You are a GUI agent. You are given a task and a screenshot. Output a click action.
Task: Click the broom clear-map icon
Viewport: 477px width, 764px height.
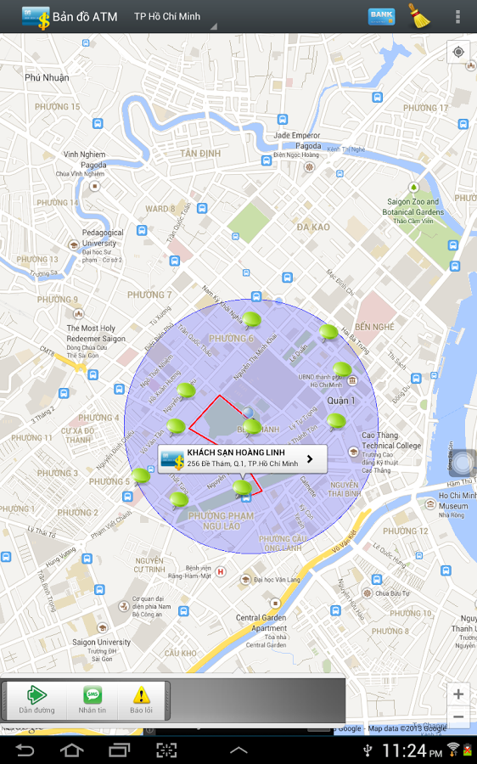(x=418, y=17)
